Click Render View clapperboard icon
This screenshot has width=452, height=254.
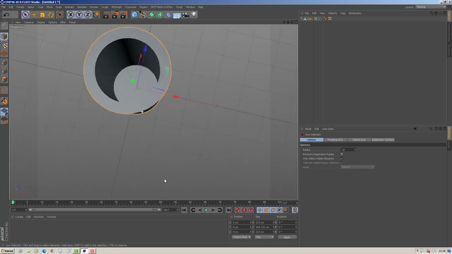tap(106, 14)
